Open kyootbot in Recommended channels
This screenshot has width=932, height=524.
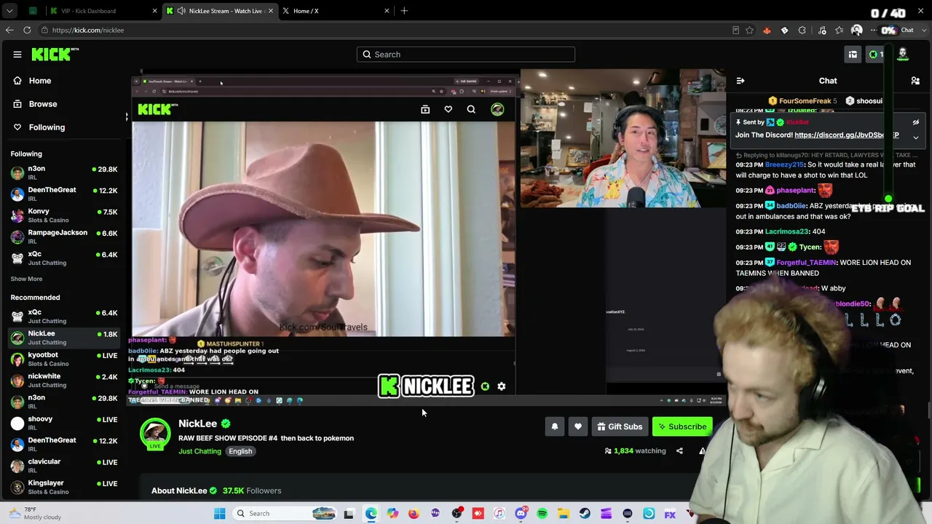[x=64, y=359]
